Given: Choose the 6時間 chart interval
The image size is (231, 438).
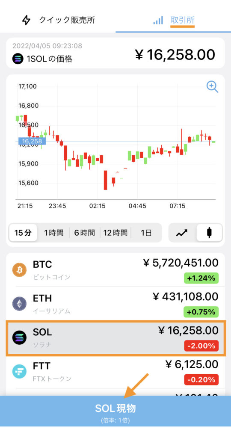Looking at the screenshot, I should pyautogui.click(x=84, y=233).
